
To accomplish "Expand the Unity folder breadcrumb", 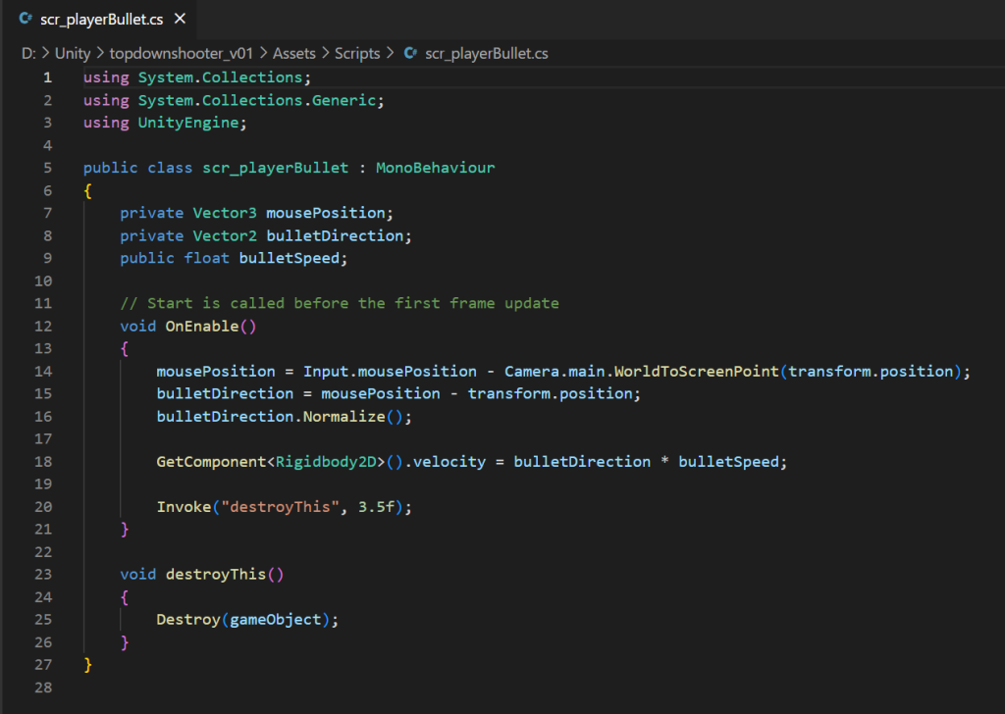I will tap(72, 53).
